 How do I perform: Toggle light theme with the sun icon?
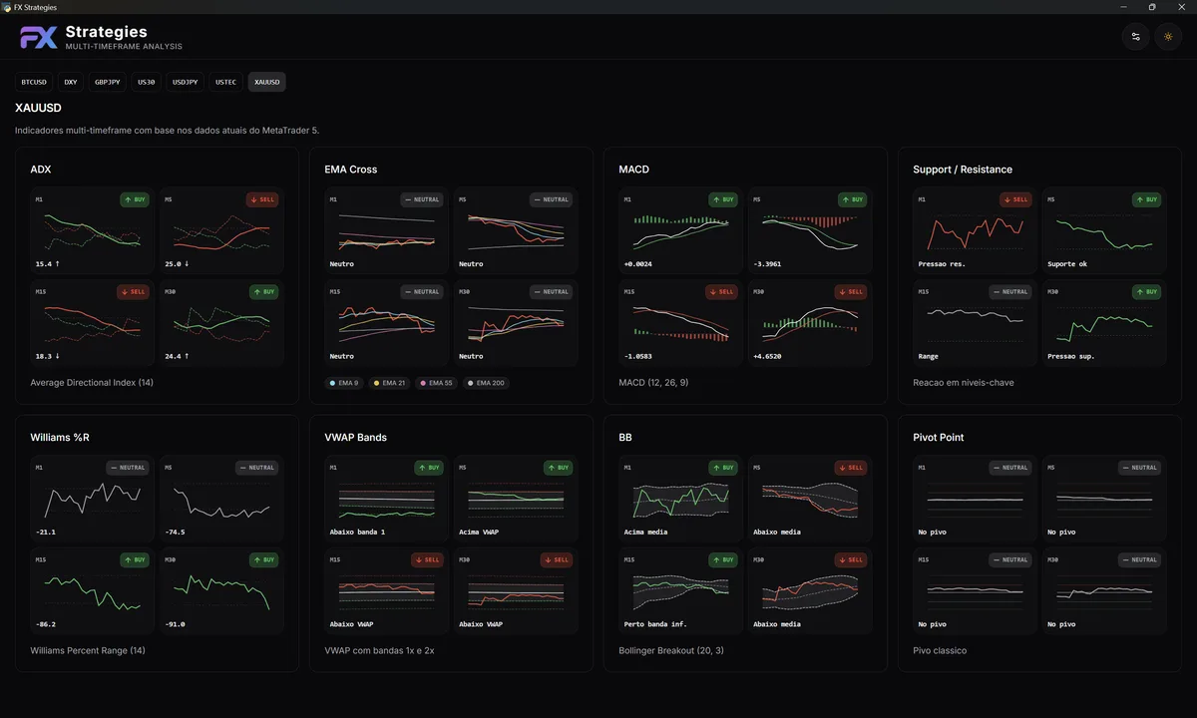click(1167, 37)
